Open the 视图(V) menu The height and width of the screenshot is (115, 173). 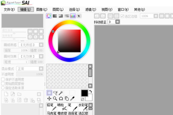coord(107,10)
